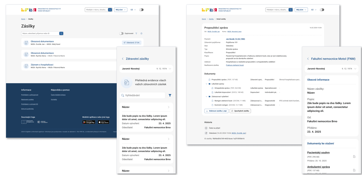Open the App Store badge
362x175 pixels.
[104, 122]
